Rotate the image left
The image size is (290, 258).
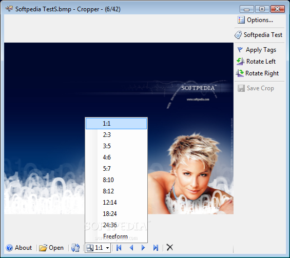click(x=256, y=62)
